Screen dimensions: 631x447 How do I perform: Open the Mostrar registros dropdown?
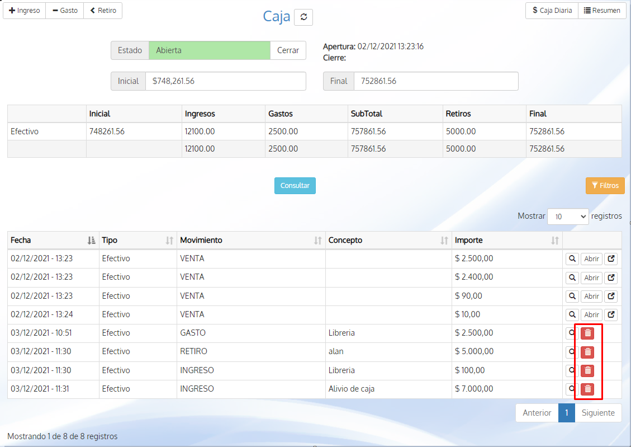click(x=568, y=216)
